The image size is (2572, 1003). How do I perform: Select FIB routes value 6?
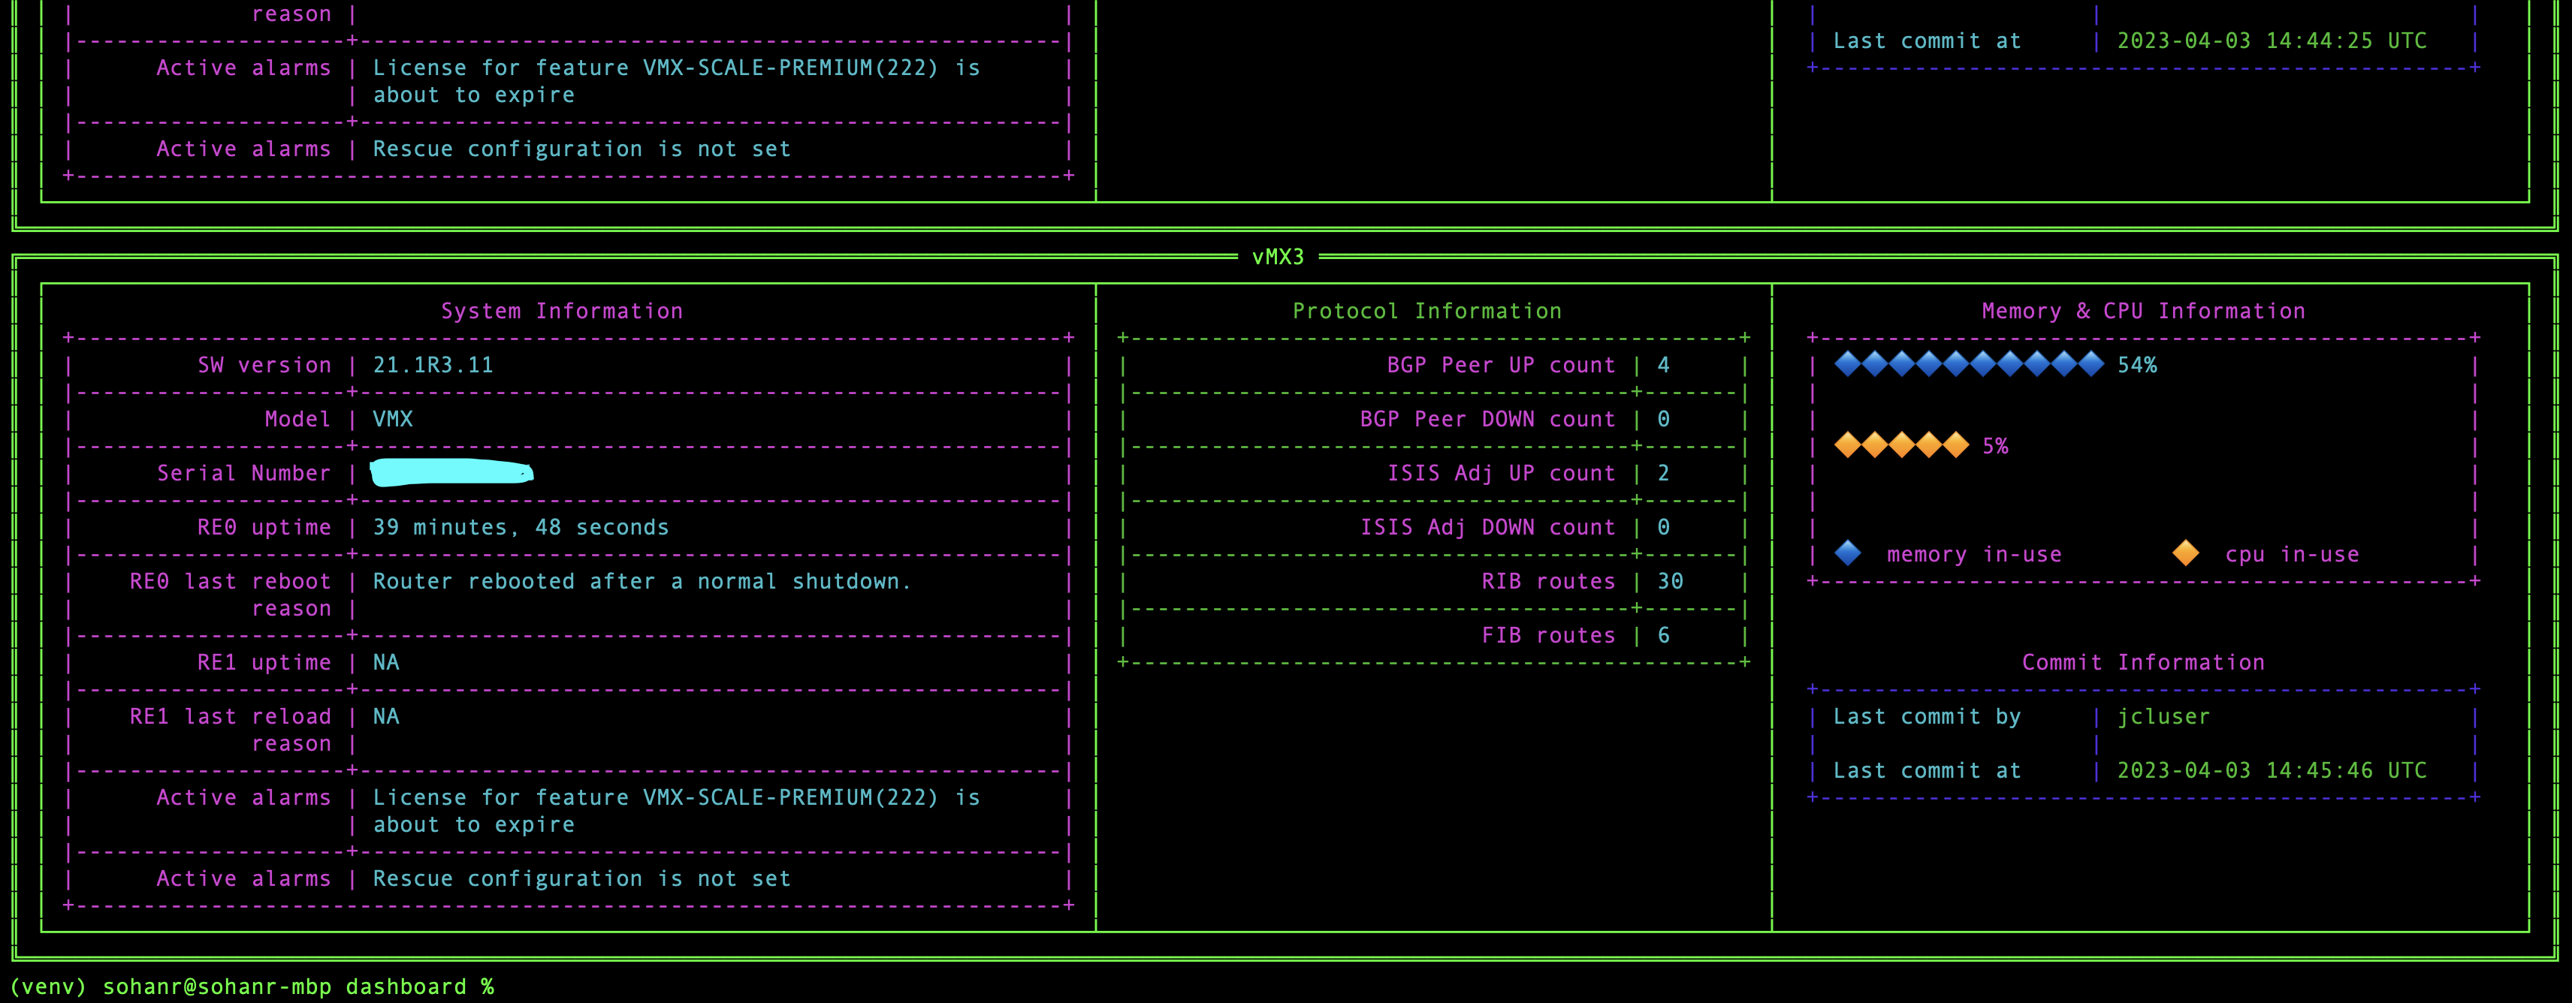pos(1663,634)
